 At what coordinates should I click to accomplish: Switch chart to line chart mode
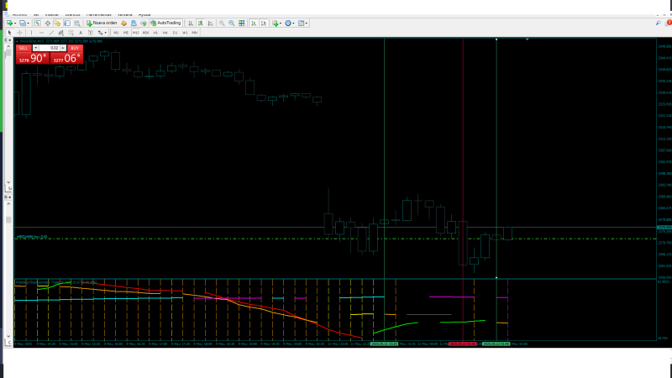211,24
